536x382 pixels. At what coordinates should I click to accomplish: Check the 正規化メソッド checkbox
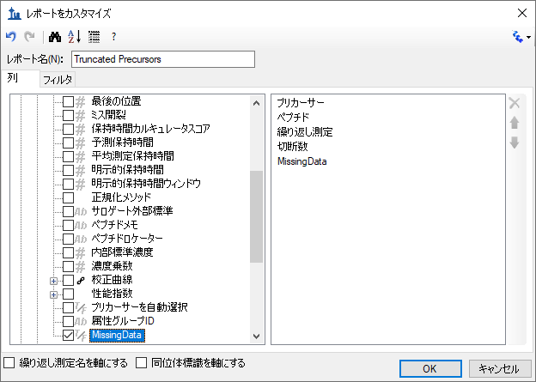(x=69, y=197)
